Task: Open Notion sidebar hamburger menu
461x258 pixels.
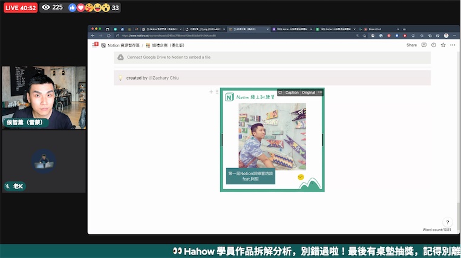Action: pyautogui.click(x=94, y=45)
